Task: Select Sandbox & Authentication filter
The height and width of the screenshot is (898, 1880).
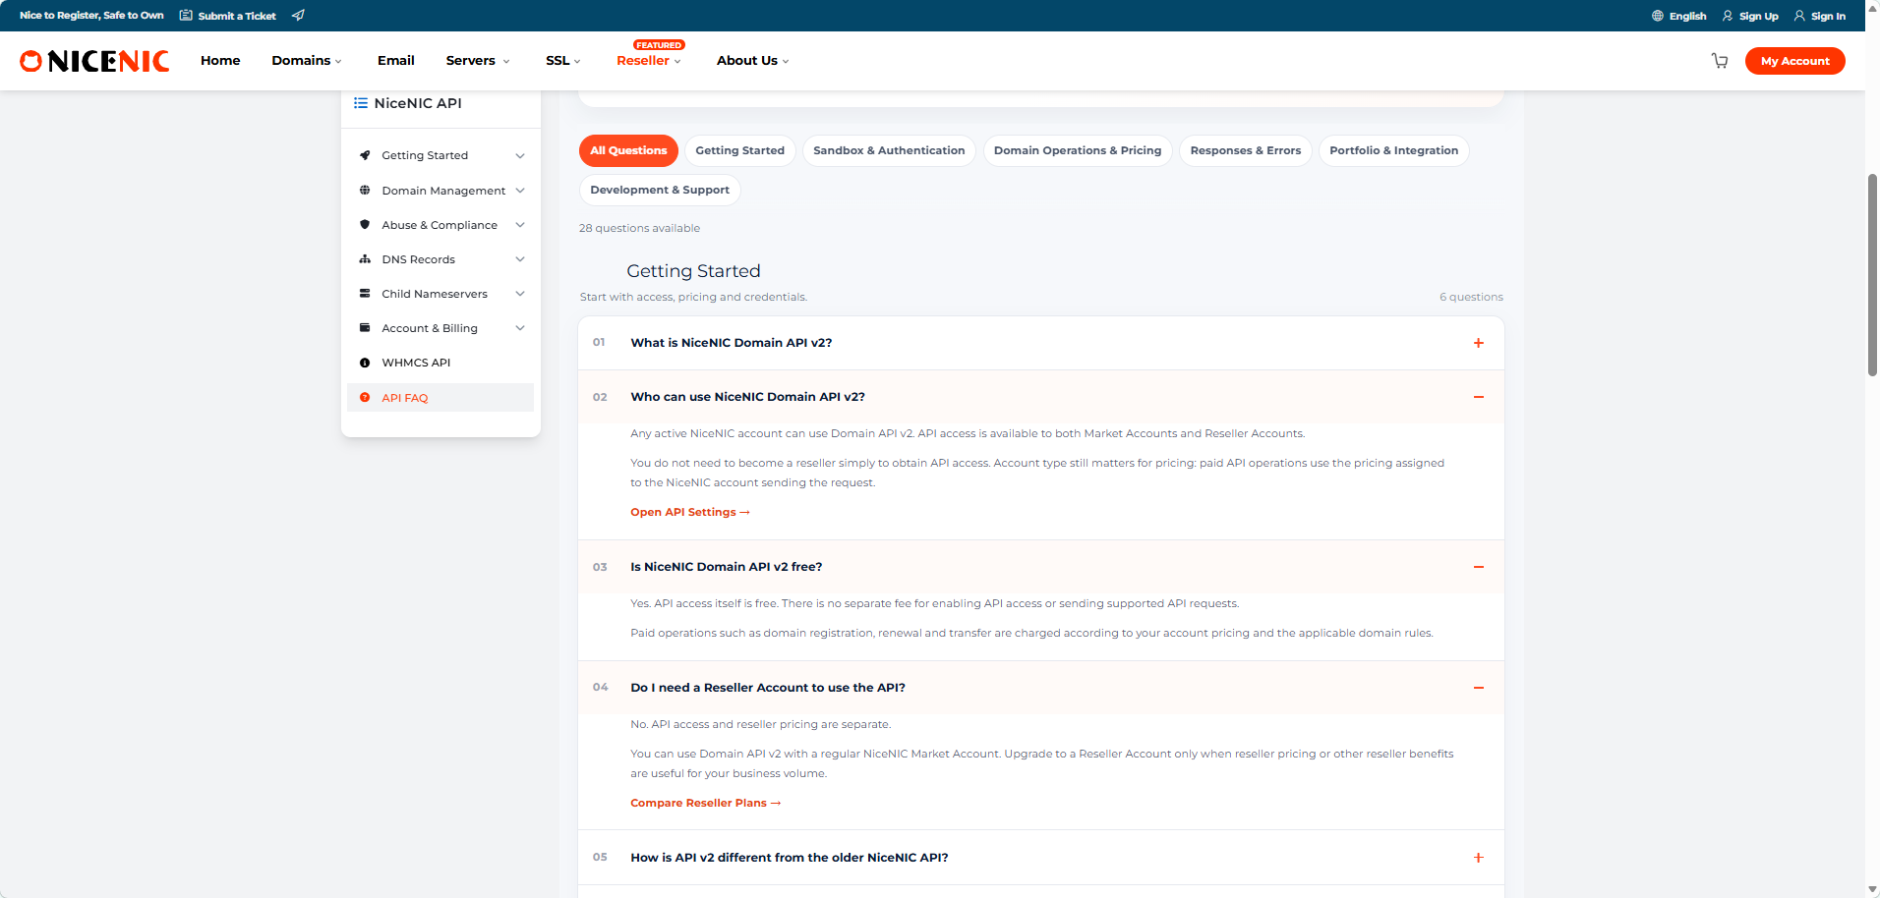Action: pyautogui.click(x=889, y=150)
